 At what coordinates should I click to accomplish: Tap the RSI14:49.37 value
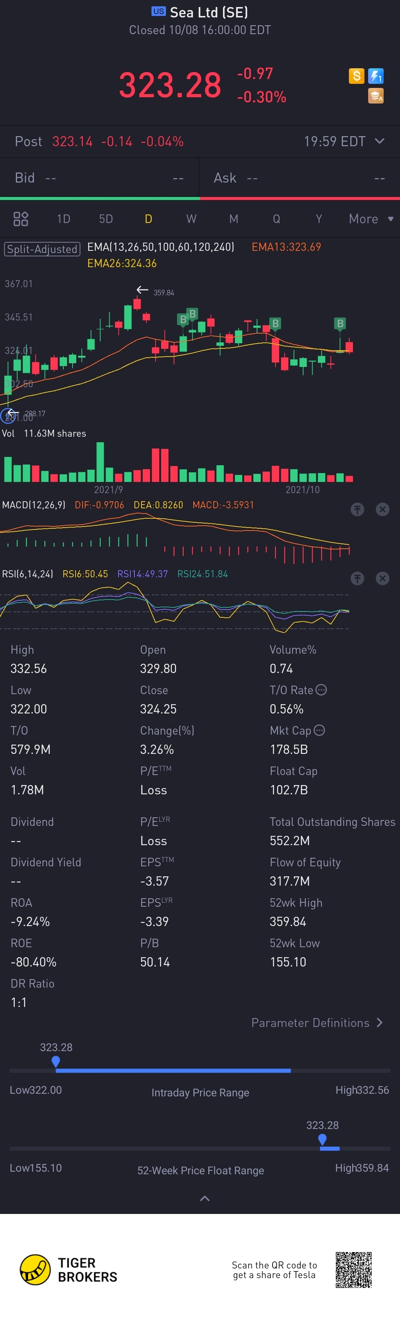143,574
